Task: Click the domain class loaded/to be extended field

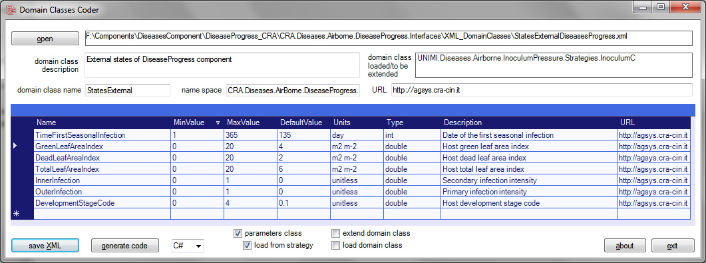Action: (x=554, y=65)
